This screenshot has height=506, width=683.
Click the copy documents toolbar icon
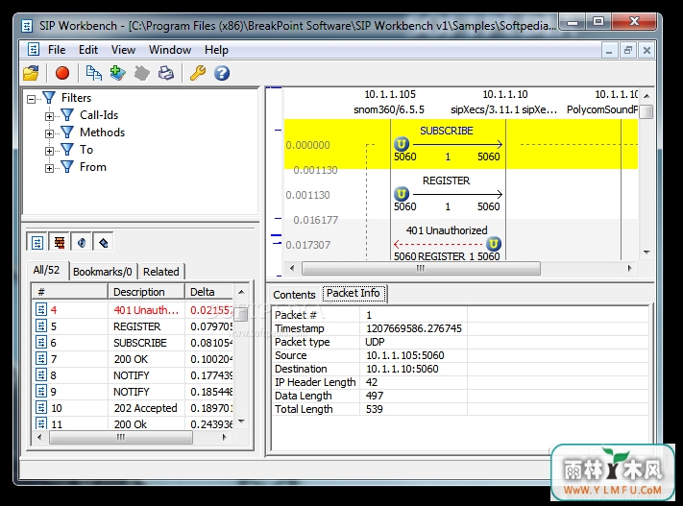[x=93, y=73]
